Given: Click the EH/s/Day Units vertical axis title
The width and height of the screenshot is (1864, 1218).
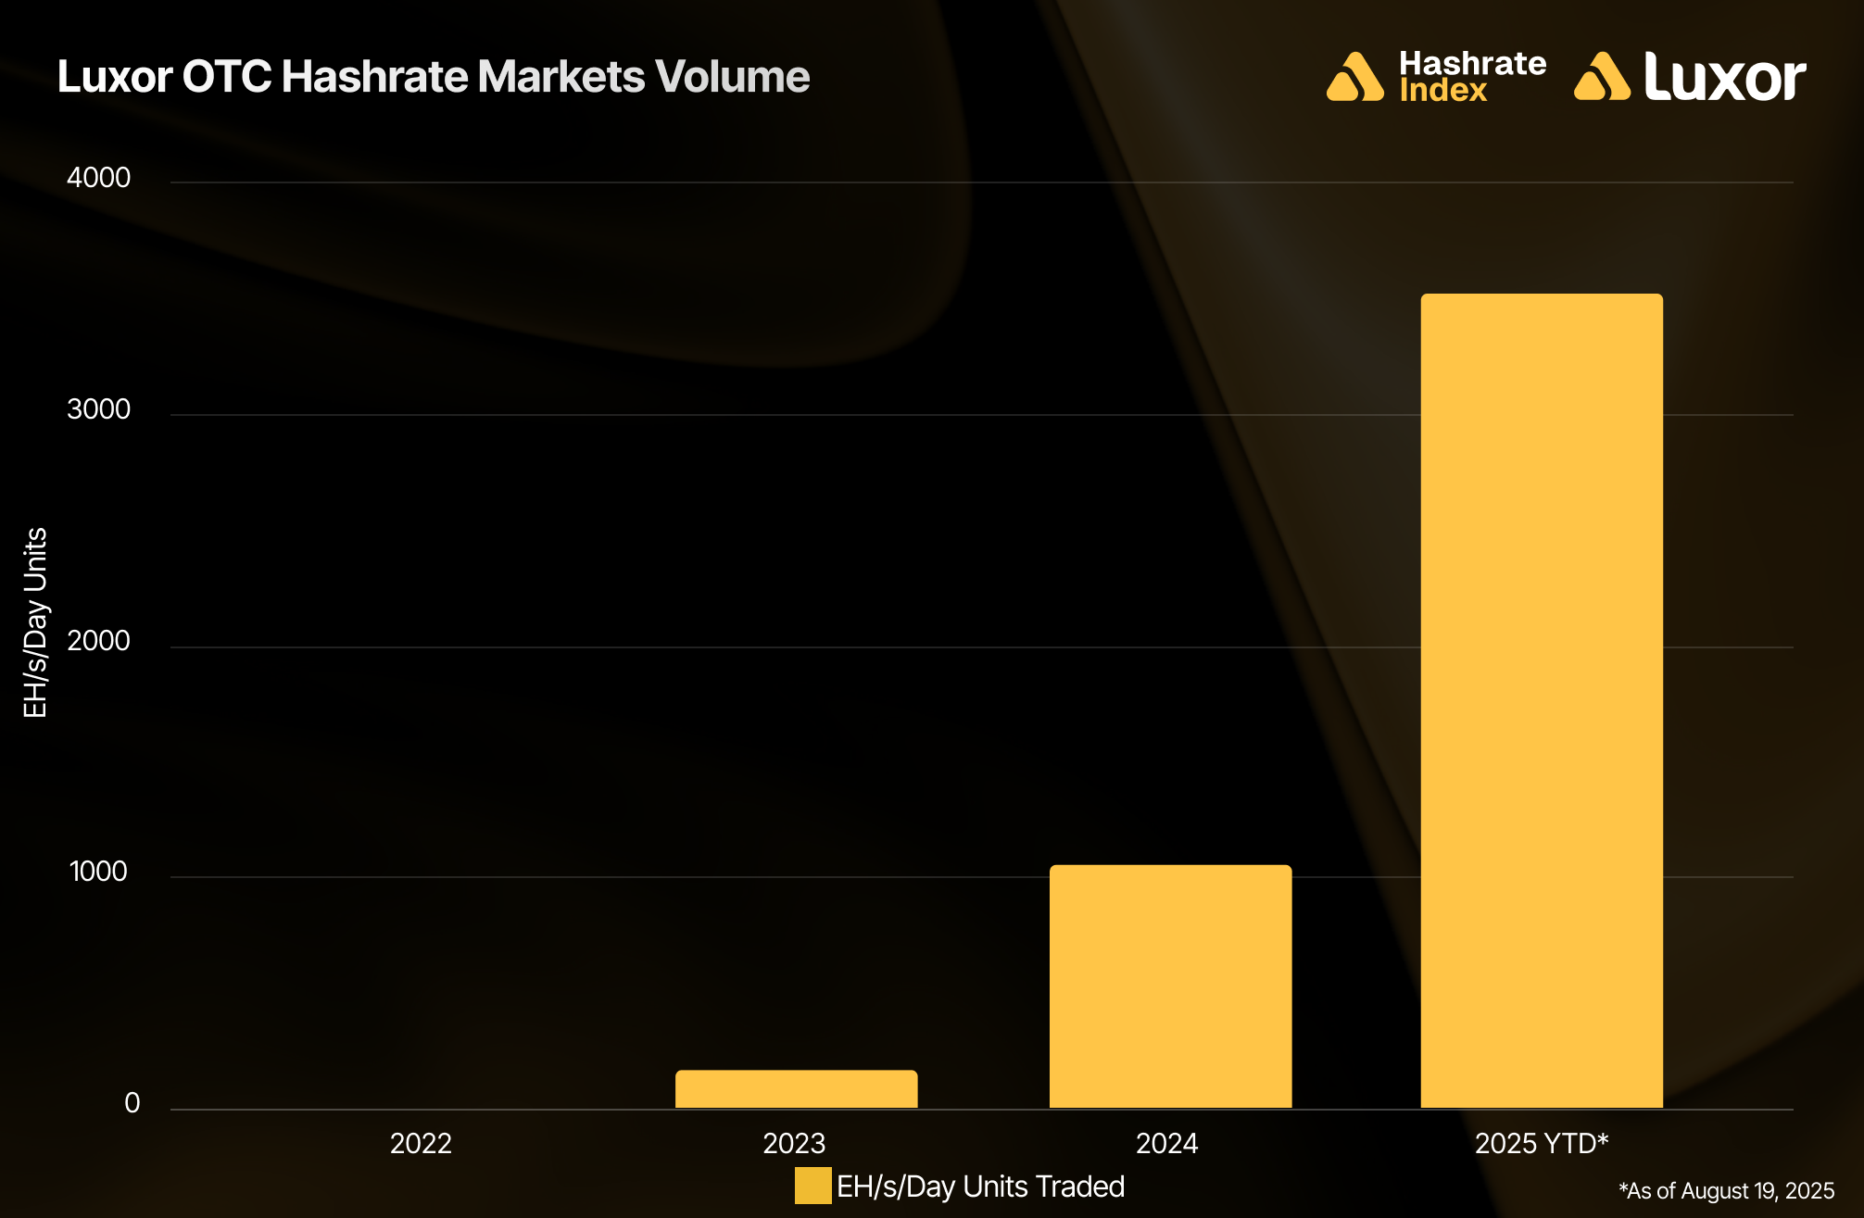Looking at the screenshot, I should (35, 622).
